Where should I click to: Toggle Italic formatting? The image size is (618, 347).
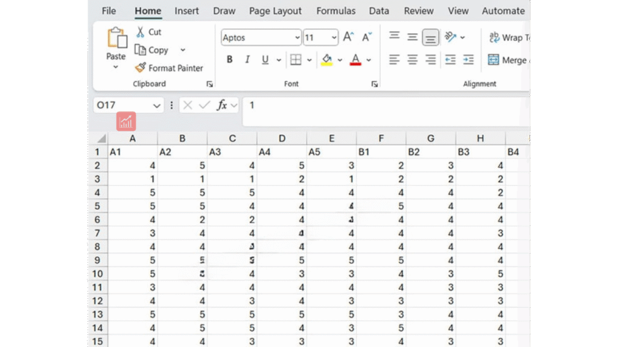pos(247,60)
